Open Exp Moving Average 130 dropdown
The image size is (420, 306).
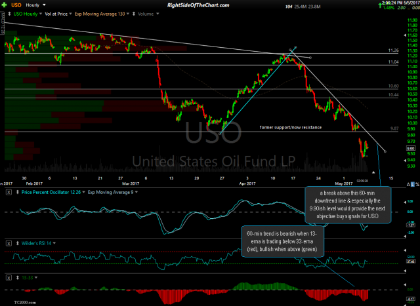pyautogui.click(x=128, y=14)
